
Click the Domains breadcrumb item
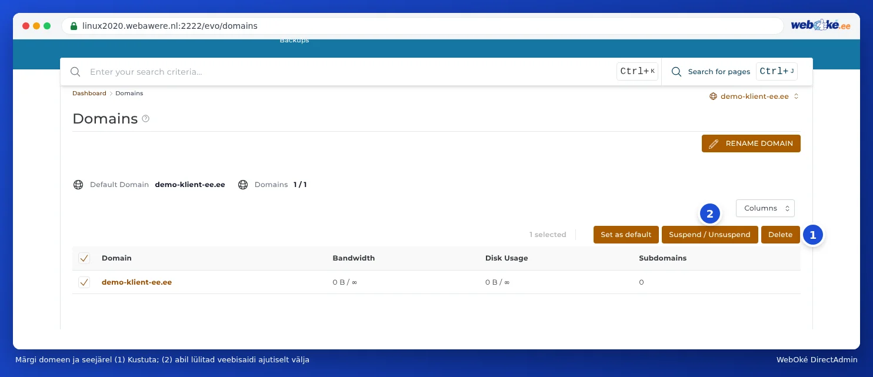tap(129, 94)
